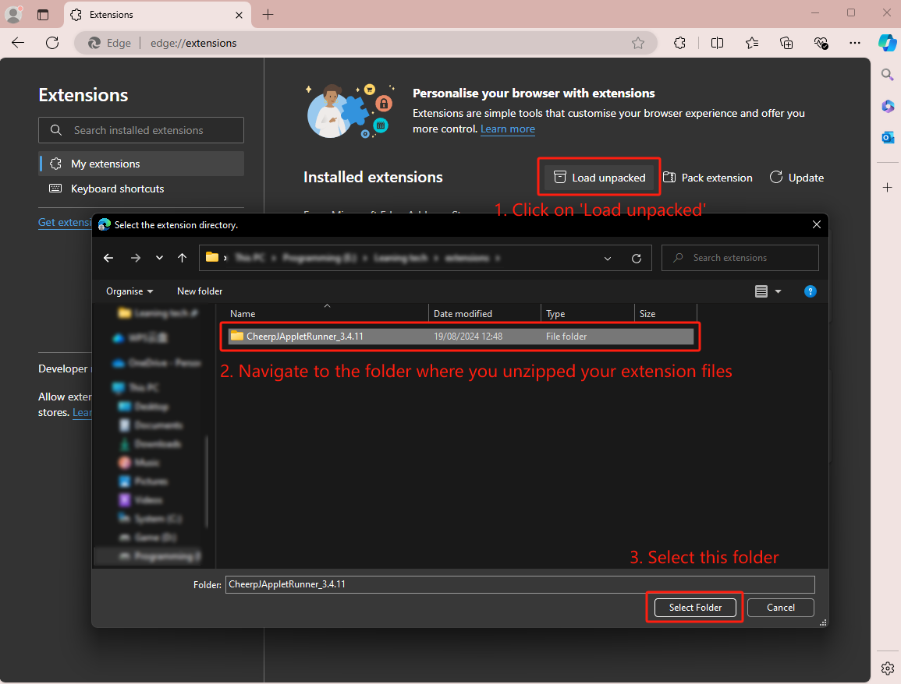The image size is (901, 684).
Task: Select My extensions in sidebar
Action: click(x=105, y=164)
